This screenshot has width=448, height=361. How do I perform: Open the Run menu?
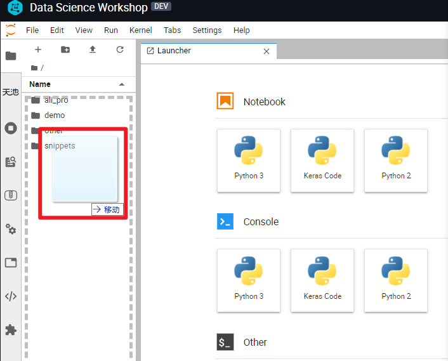pyautogui.click(x=111, y=30)
